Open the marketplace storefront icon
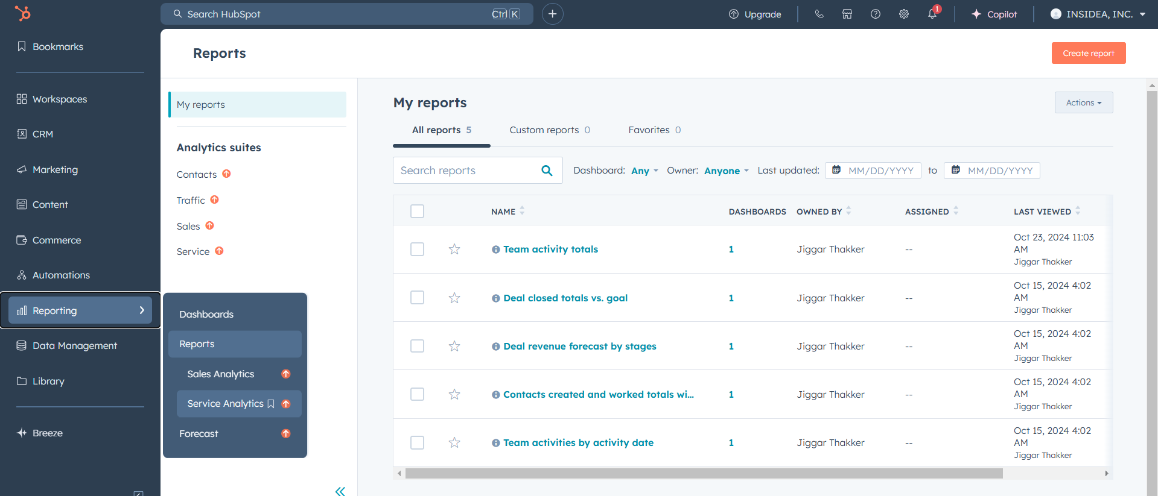 tap(847, 14)
